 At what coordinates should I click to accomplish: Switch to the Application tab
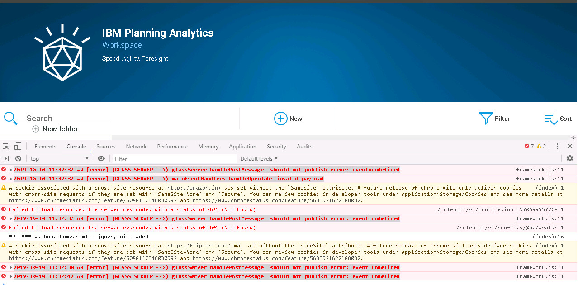(x=242, y=146)
